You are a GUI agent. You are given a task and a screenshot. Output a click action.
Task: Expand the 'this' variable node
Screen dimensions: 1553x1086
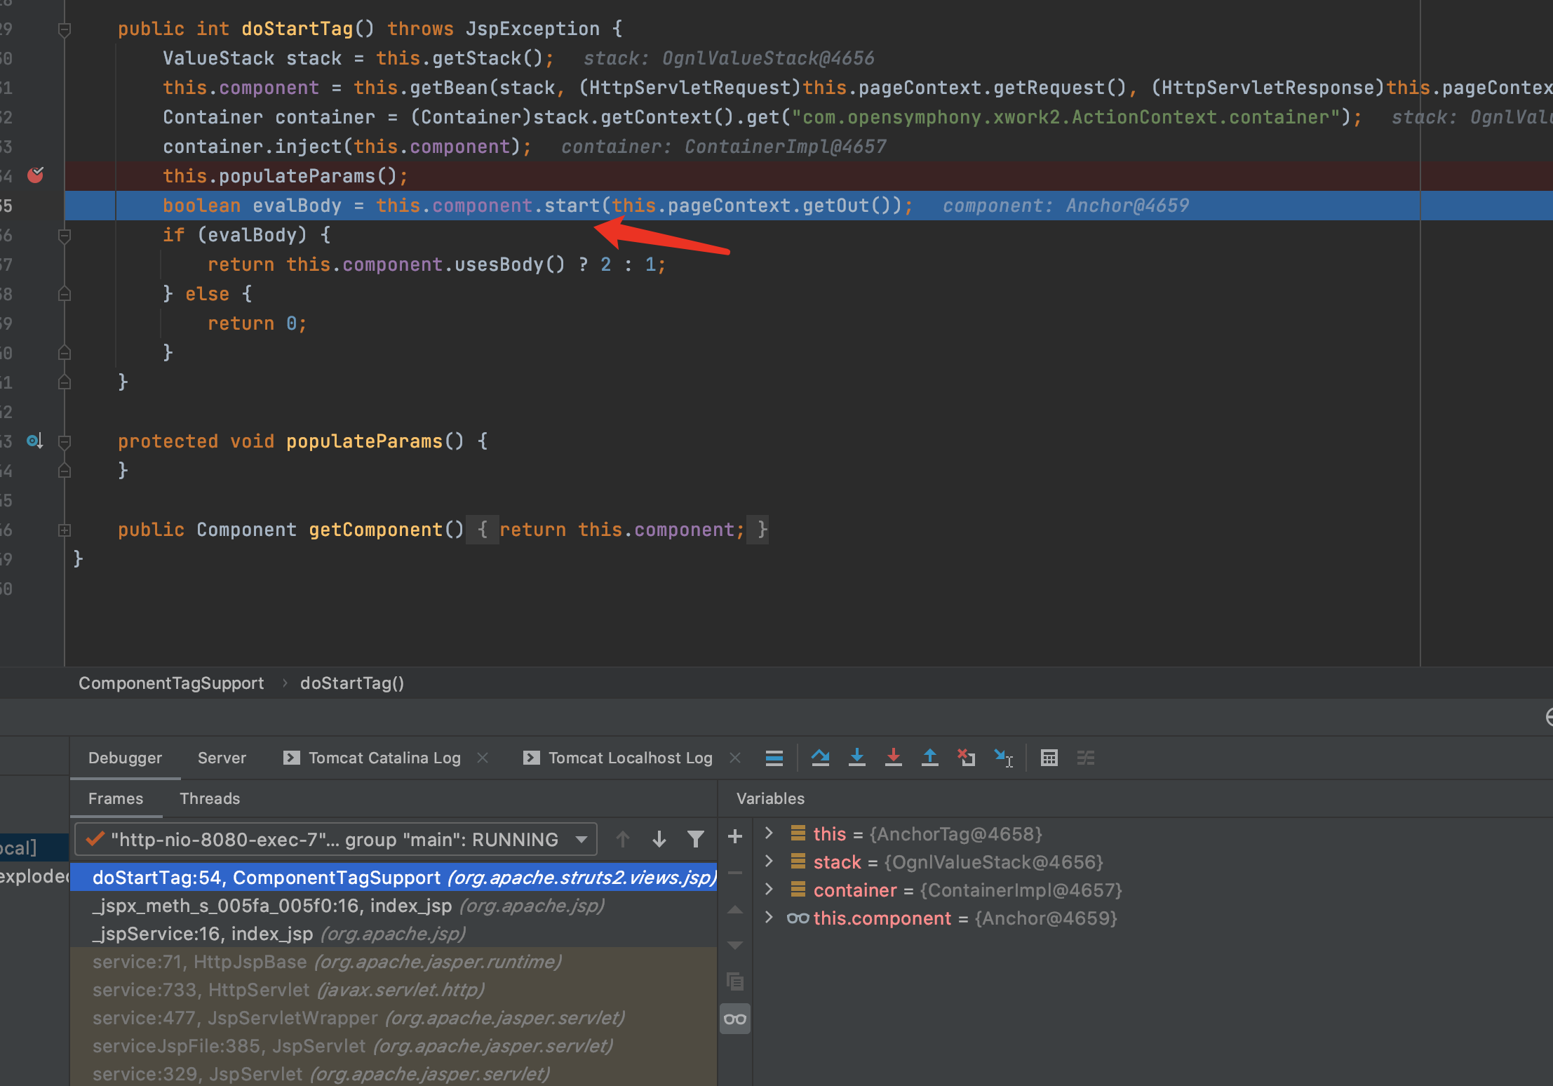click(769, 833)
